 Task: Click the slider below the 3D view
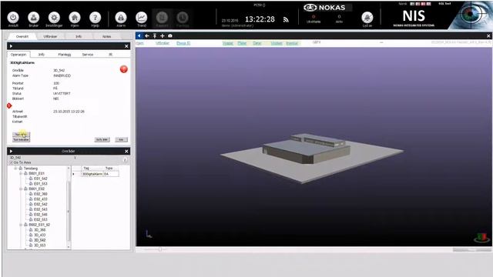[159, 249]
